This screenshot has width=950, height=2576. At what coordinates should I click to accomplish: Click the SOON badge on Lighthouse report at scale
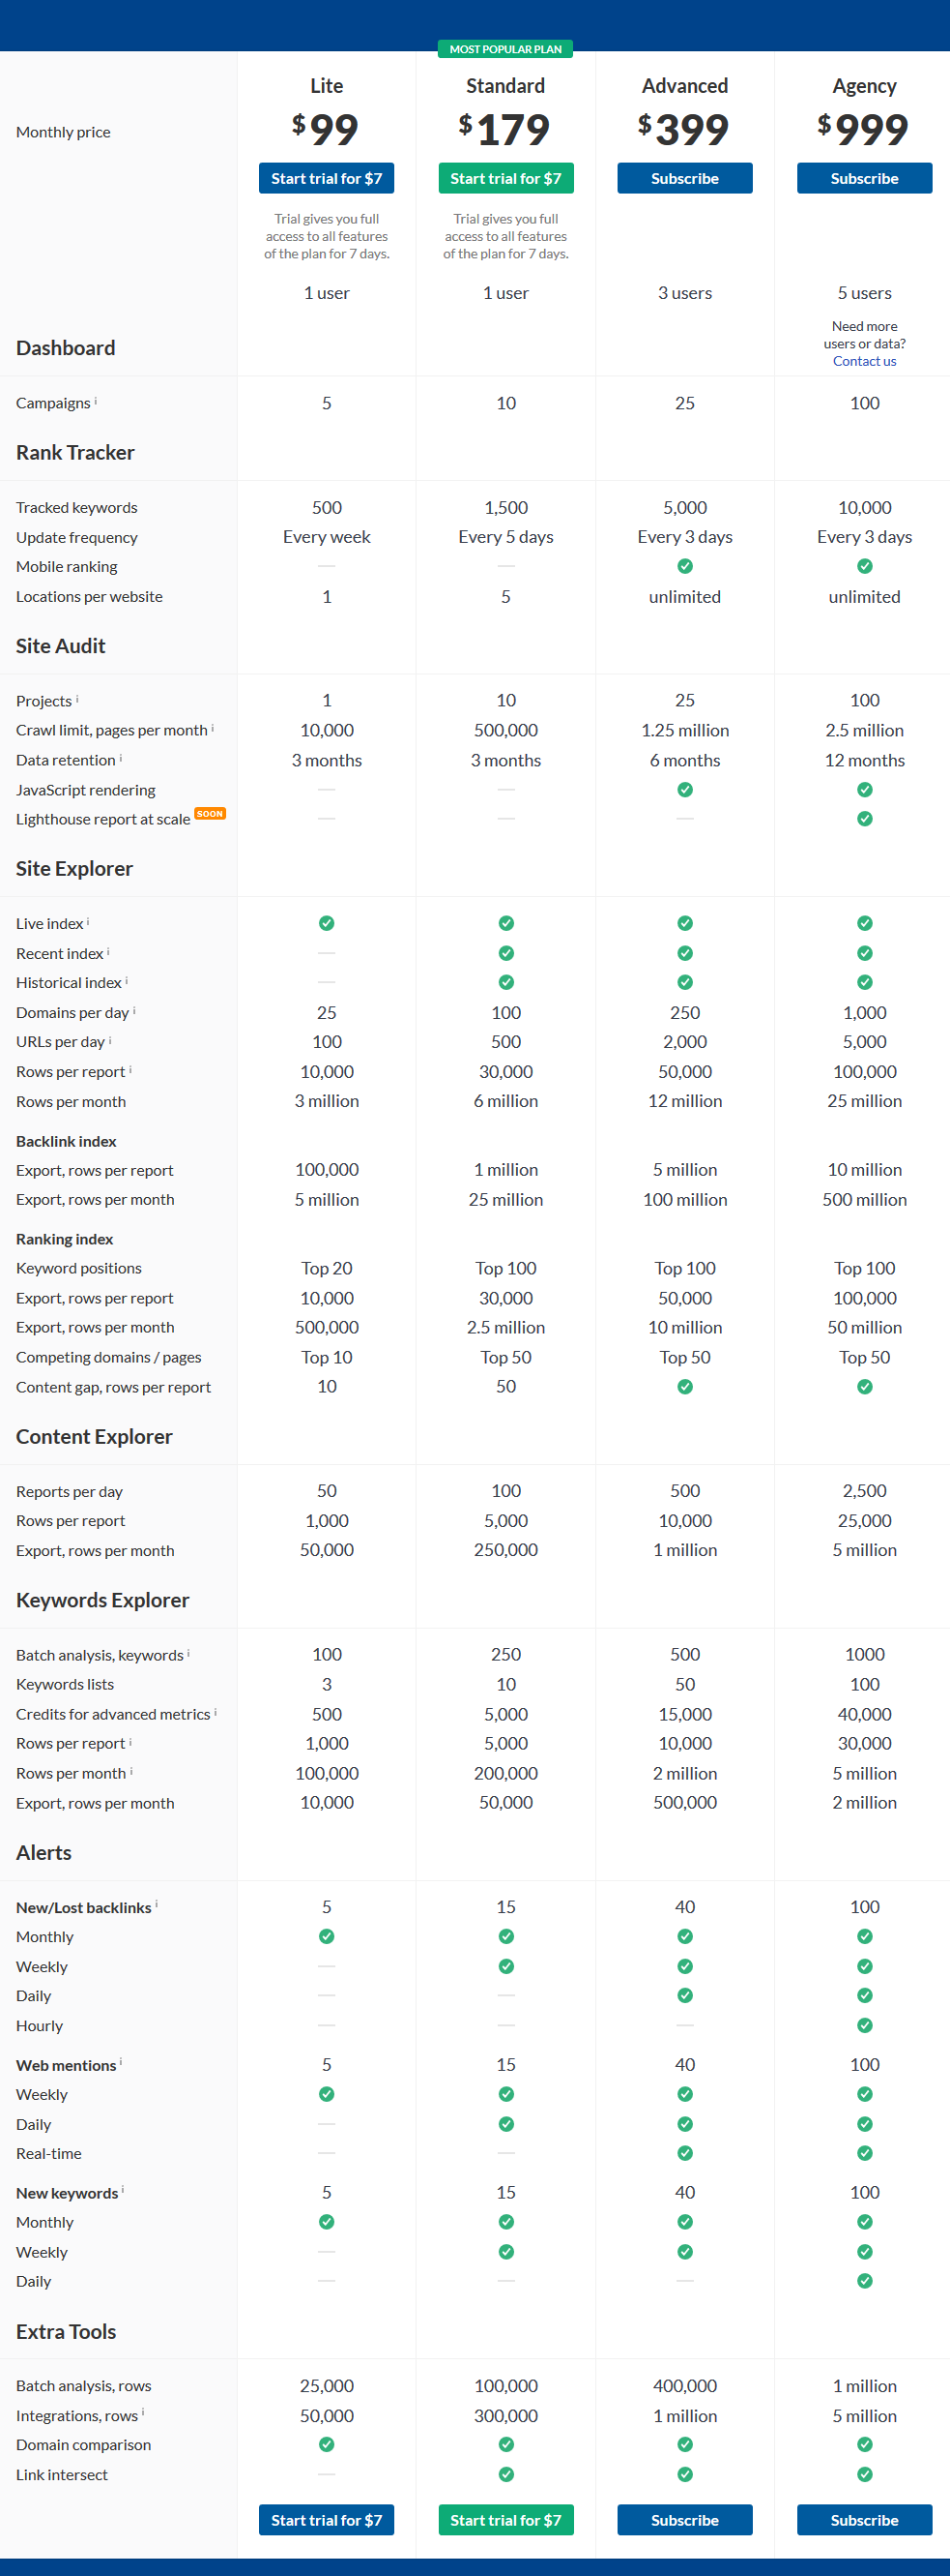pos(211,813)
